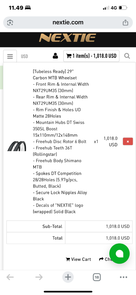Open the hamburger navigation menu

coord(10,56)
